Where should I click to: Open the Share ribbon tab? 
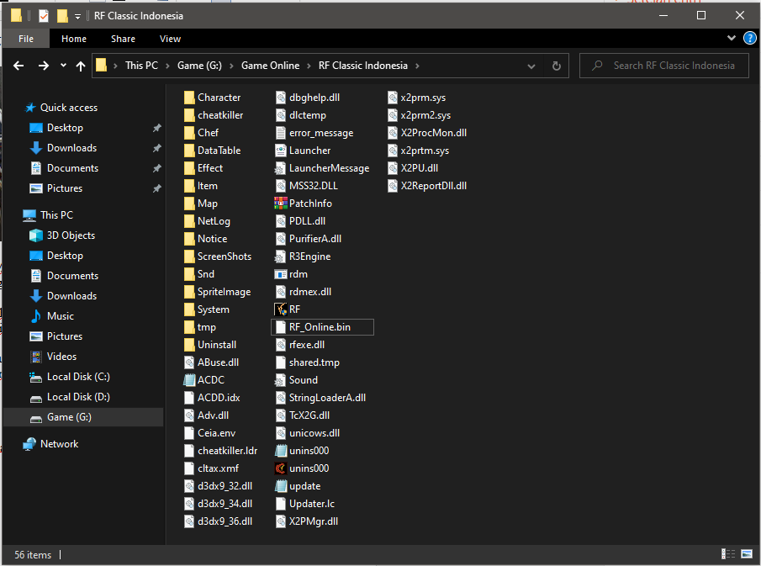(124, 39)
